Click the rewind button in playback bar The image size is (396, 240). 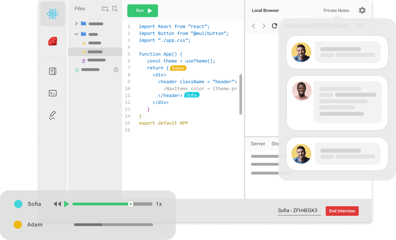tap(57, 204)
